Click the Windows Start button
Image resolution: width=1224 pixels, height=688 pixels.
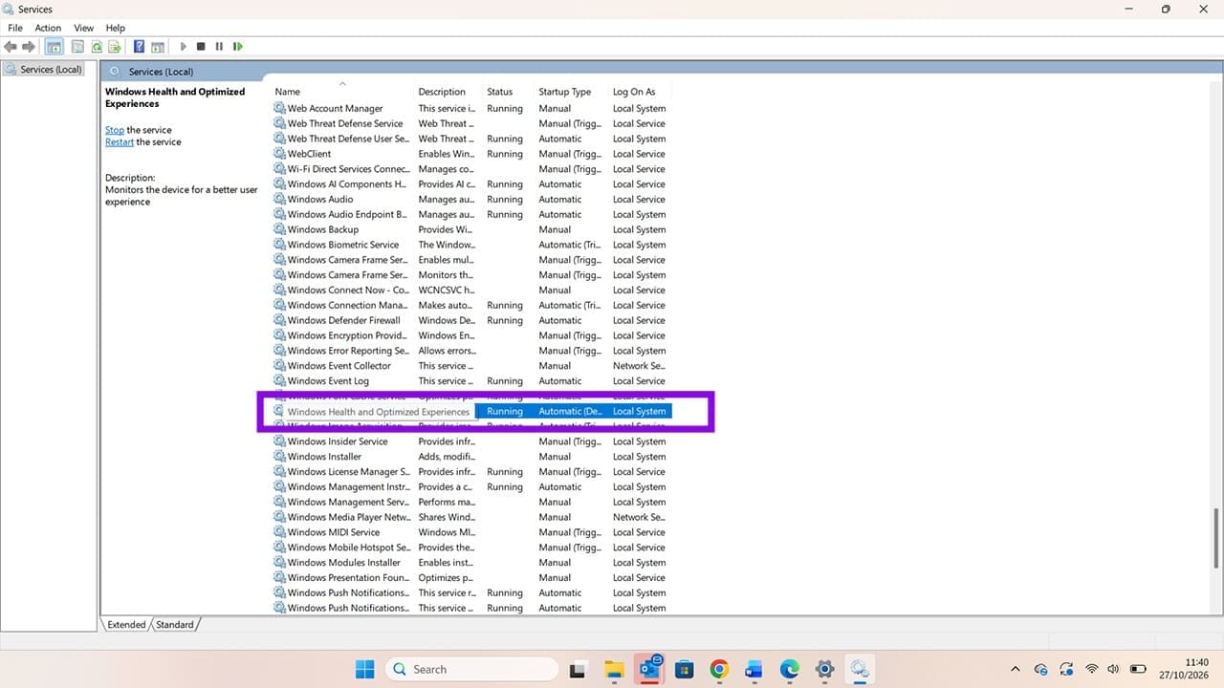365,669
